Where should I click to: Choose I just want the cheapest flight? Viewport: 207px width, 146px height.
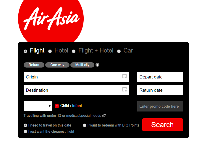point(25,132)
